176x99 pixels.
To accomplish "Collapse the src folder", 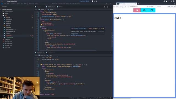I will coord(6,15).
